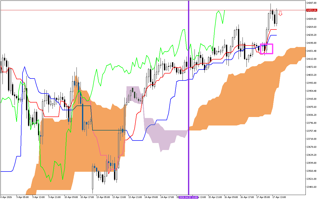Click the 24230.20 price axis label
This screenshot has height=200, width=320.
click(x=311, y=35)
